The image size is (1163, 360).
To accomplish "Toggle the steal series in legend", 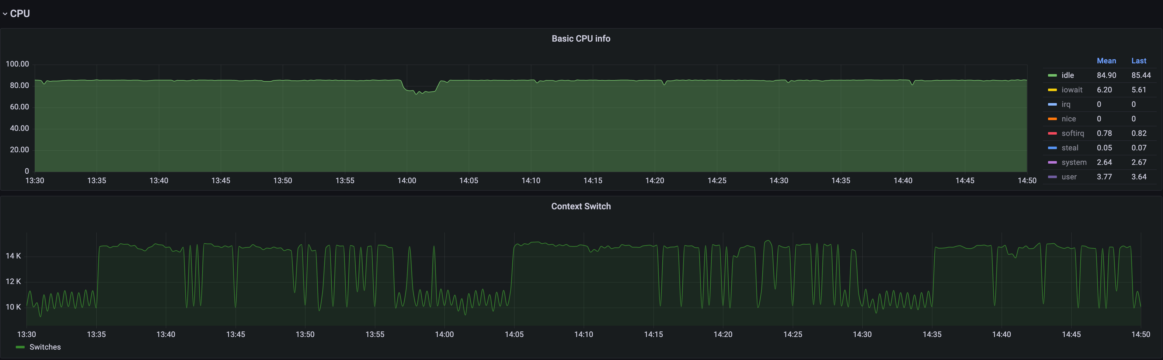I will (x=1070, y=147).
